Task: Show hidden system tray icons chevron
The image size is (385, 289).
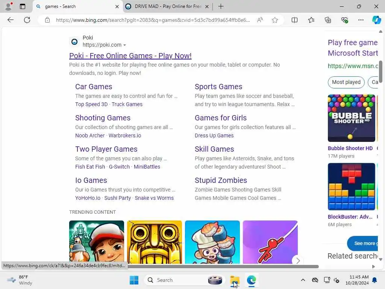Action: tap(303, 280)
